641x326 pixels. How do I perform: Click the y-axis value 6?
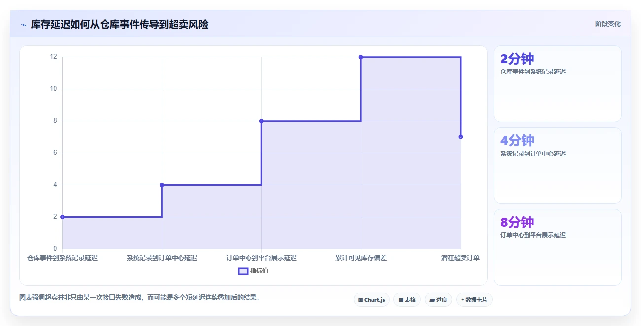[x=55, y=153]
